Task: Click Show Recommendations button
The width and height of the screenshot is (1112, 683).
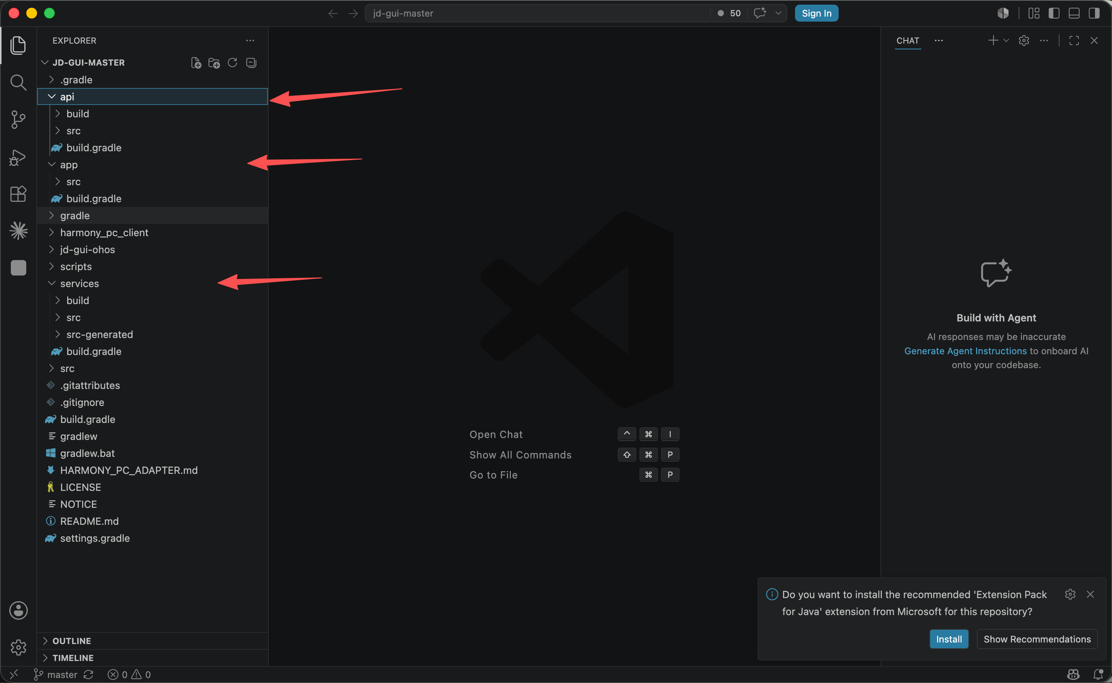Action: coord(1037,639)
